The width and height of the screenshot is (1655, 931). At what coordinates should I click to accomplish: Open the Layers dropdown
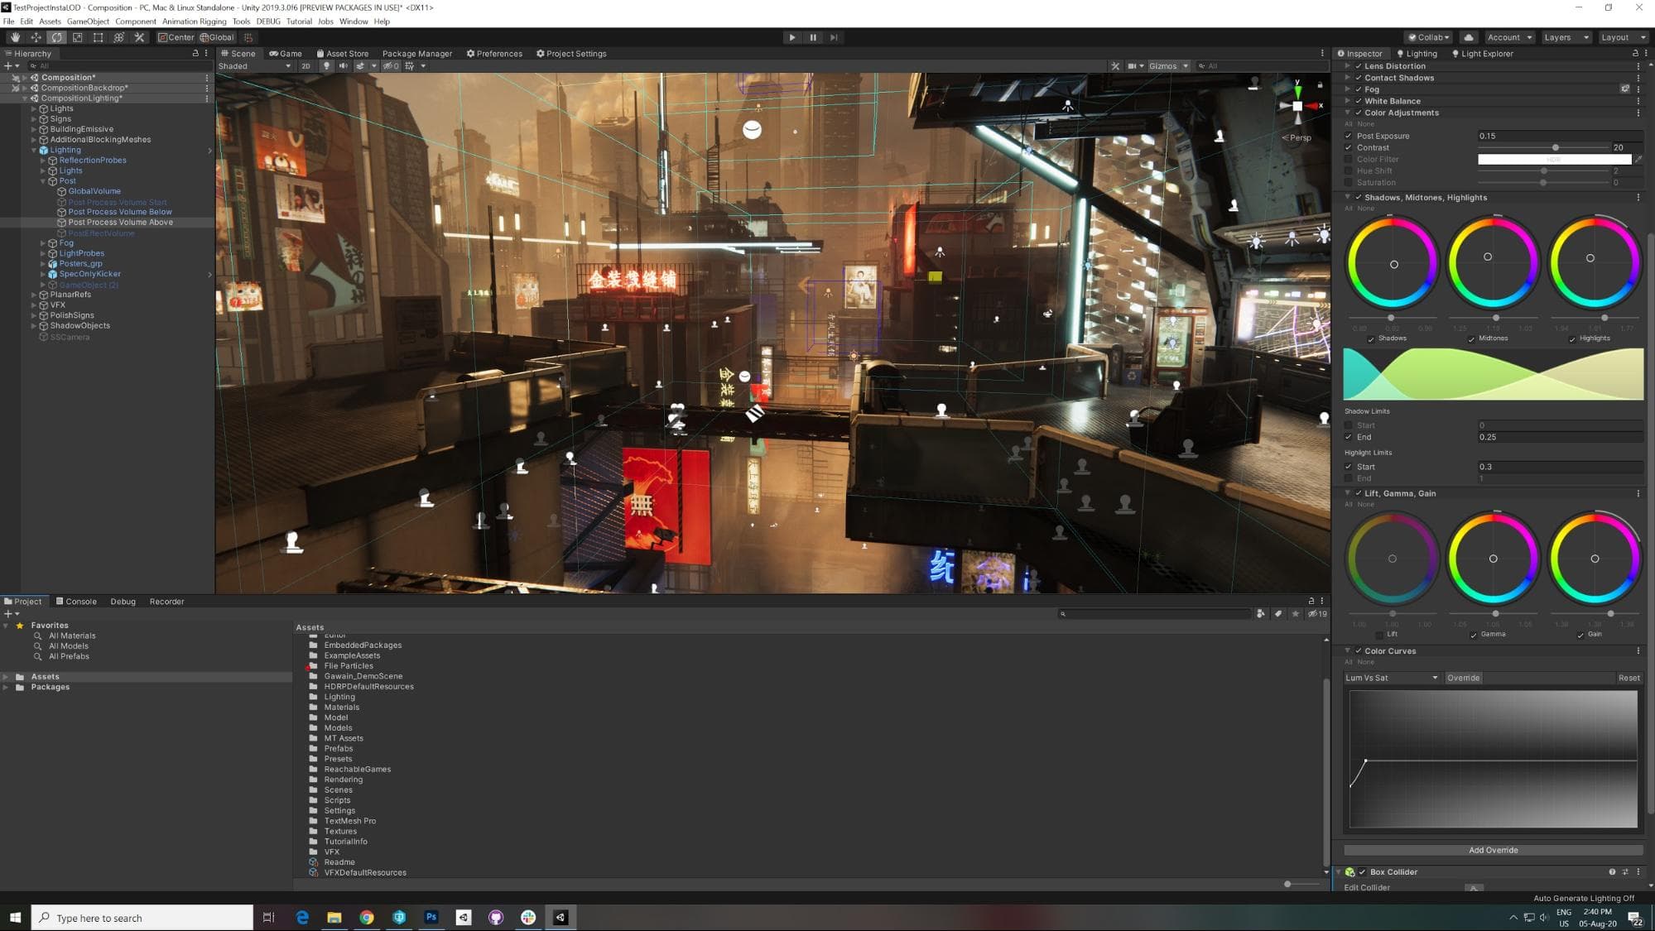tap(1566, 37)
